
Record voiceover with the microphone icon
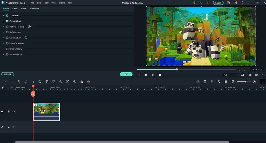point(212,82)
